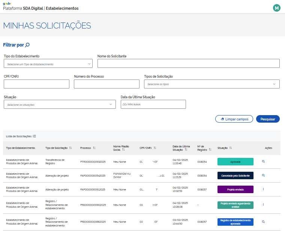
Task: Select the Data da Última Situação date field
Action: click(x=153, y=105)
